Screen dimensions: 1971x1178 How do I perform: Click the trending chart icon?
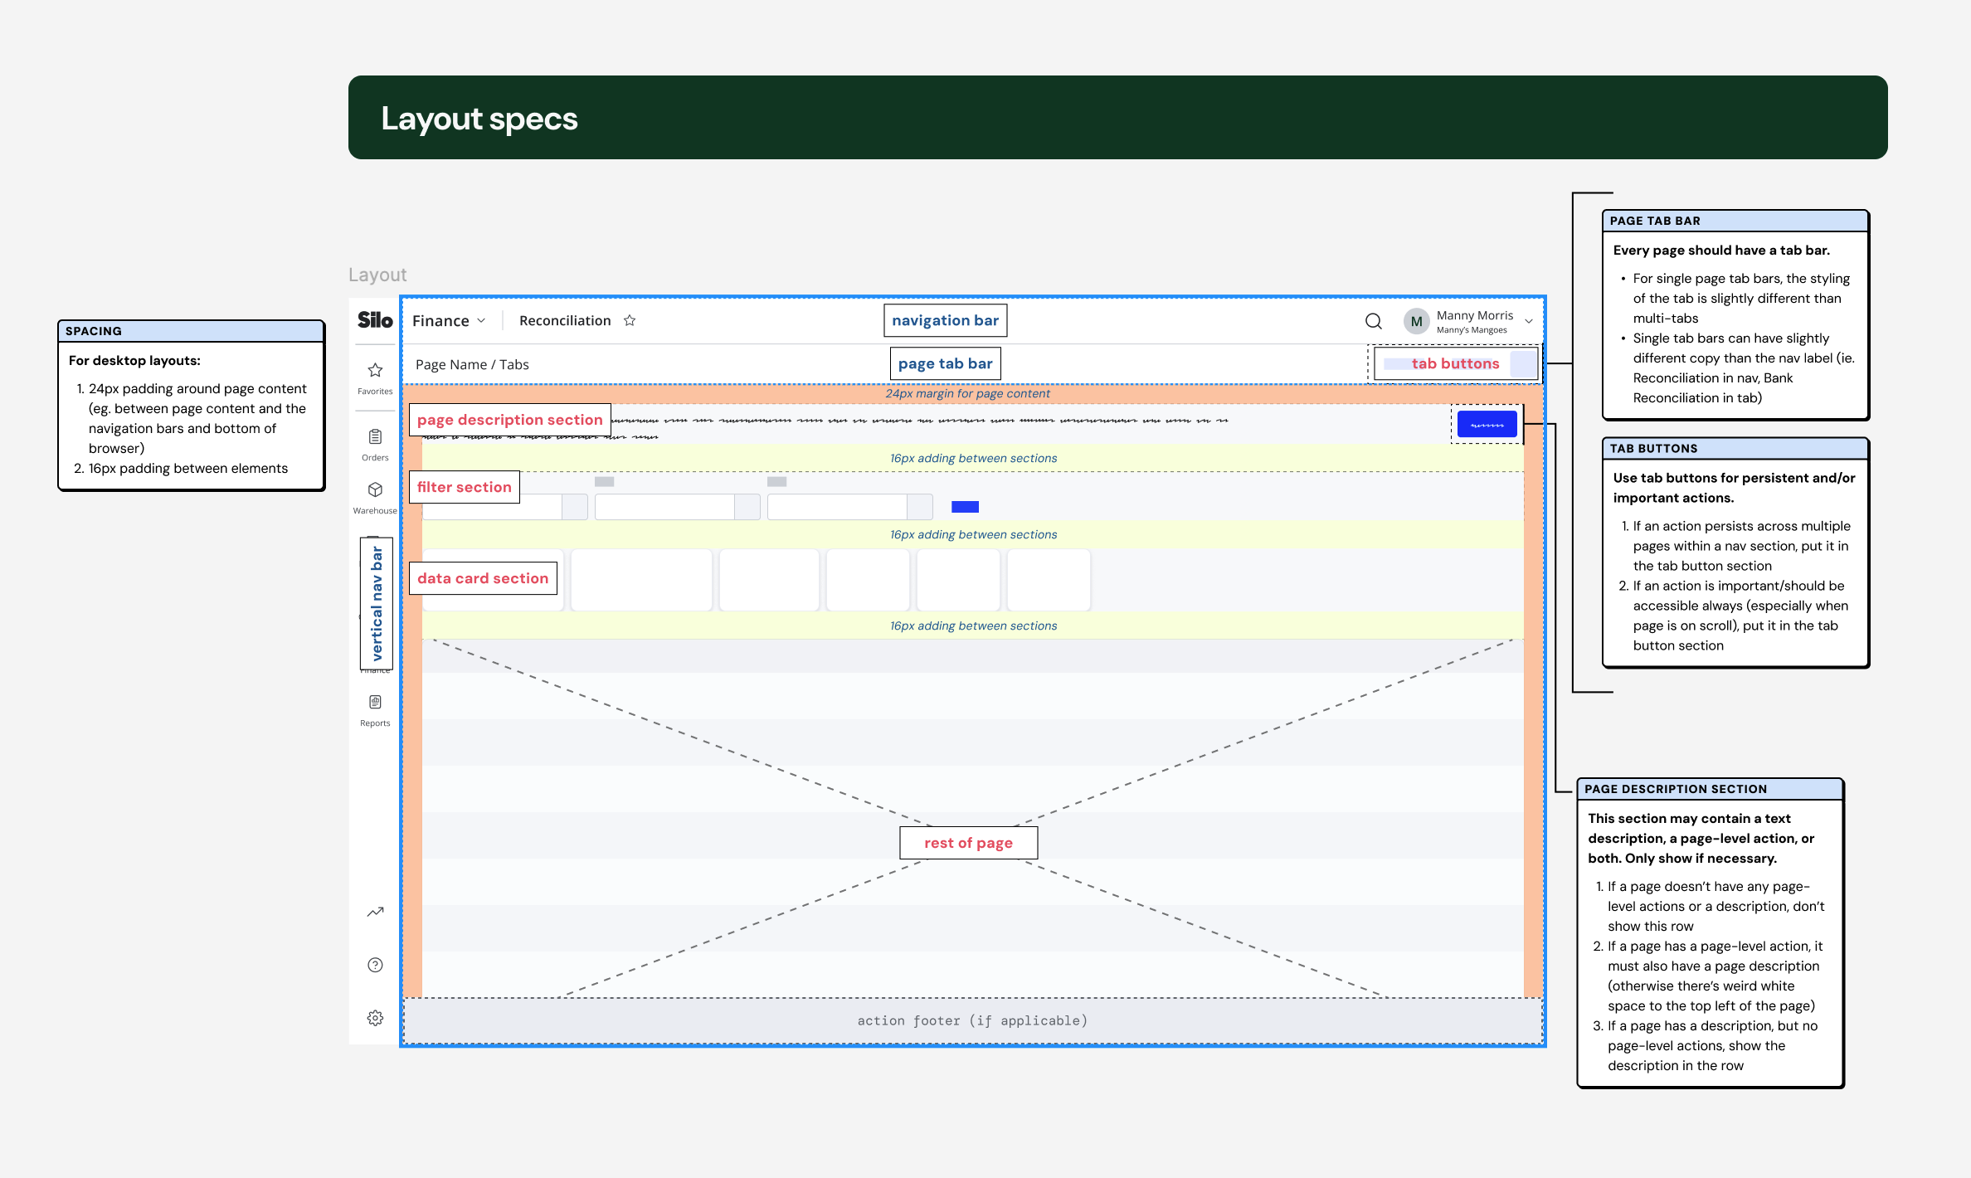[x=375, y=912]
